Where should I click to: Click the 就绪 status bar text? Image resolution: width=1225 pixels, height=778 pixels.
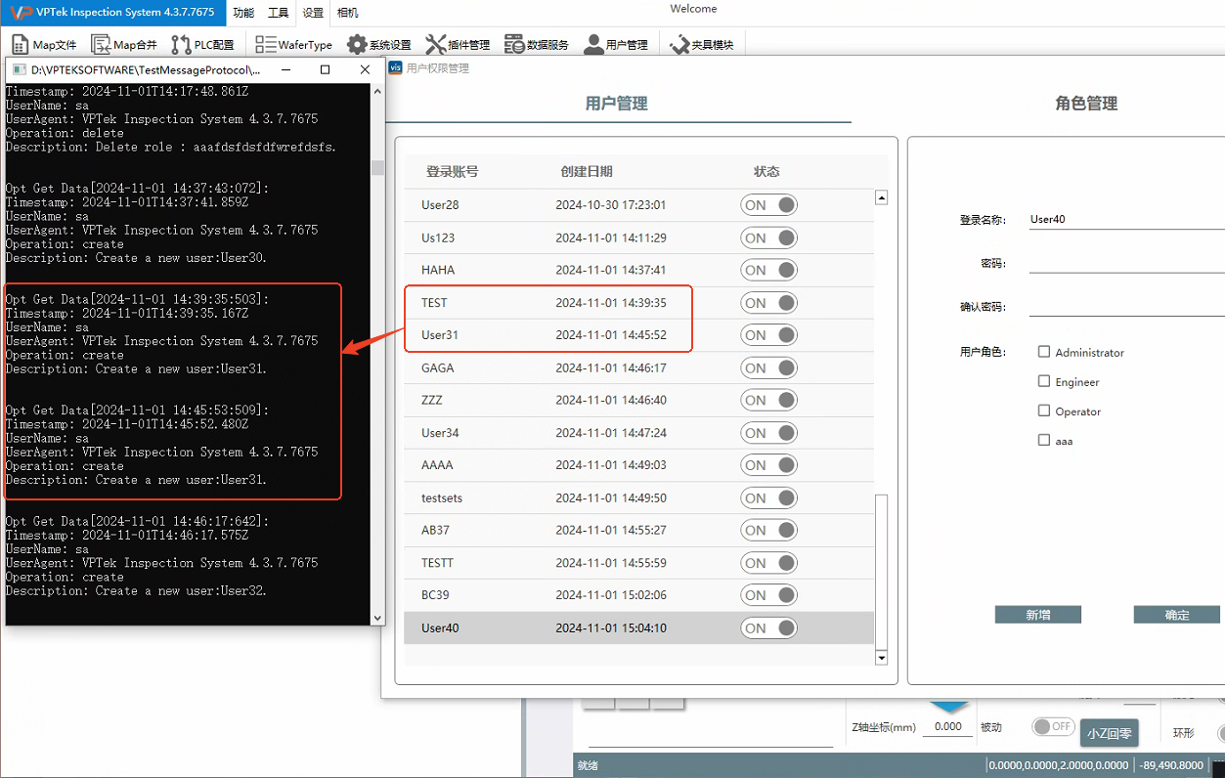pos(588,766)
